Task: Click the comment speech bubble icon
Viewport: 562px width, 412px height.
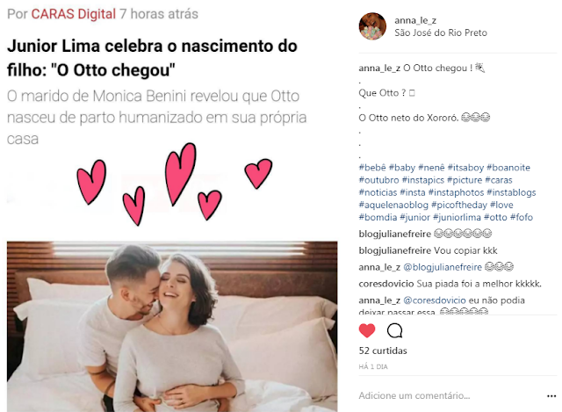Action: click(394, 330)
